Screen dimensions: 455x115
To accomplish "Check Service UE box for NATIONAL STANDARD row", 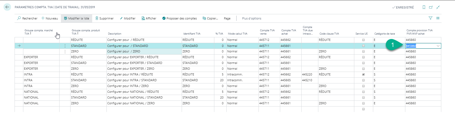I will [x=363, y=97].
